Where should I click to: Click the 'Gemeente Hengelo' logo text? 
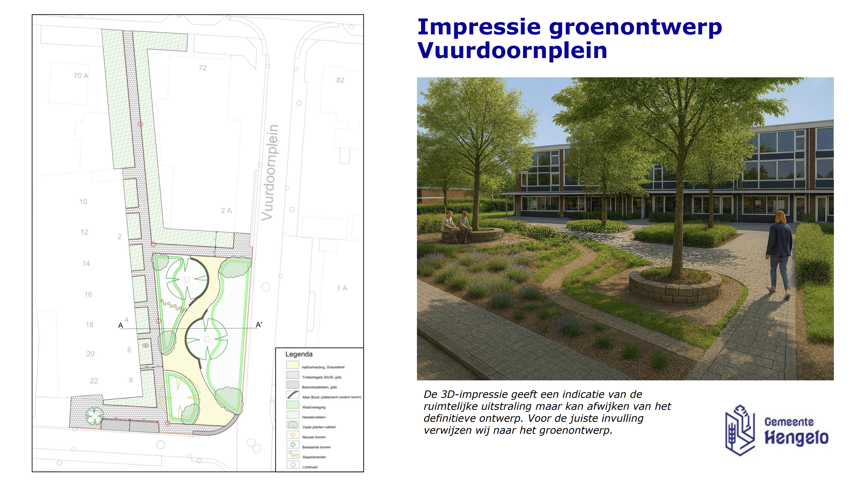(x=796, y=431)
